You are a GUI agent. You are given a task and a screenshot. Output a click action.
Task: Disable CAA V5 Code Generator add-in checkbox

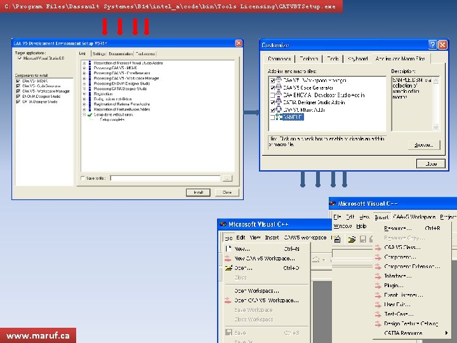click(x=272, y=88)
